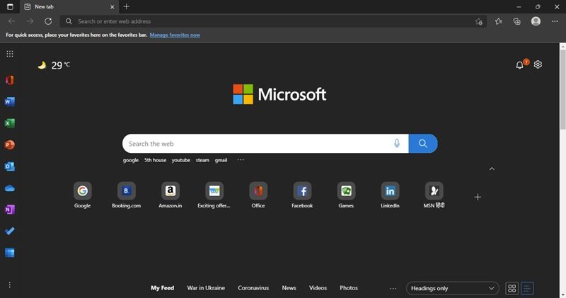This screenshot has height=298, width=566.
Task: Open a new tab with plus
Action: [x=127, y=6]
